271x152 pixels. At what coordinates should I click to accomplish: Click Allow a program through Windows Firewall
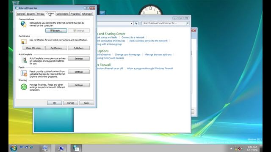click(x=150, y=68)
